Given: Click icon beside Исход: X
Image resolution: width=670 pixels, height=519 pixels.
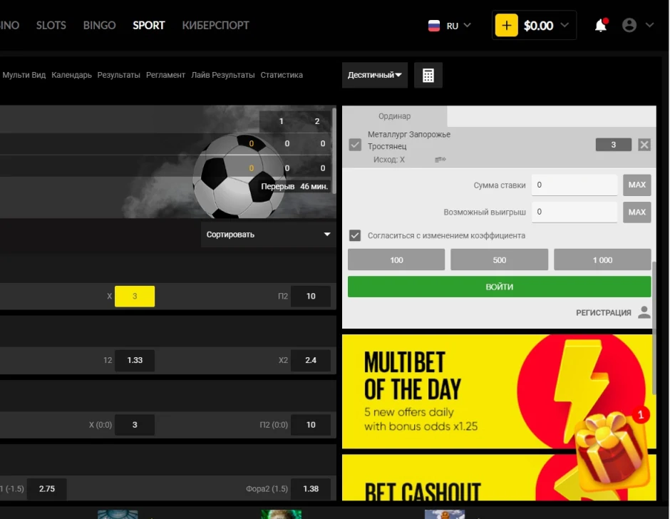Looking at the screenshot, I should (x=440, y=160).
